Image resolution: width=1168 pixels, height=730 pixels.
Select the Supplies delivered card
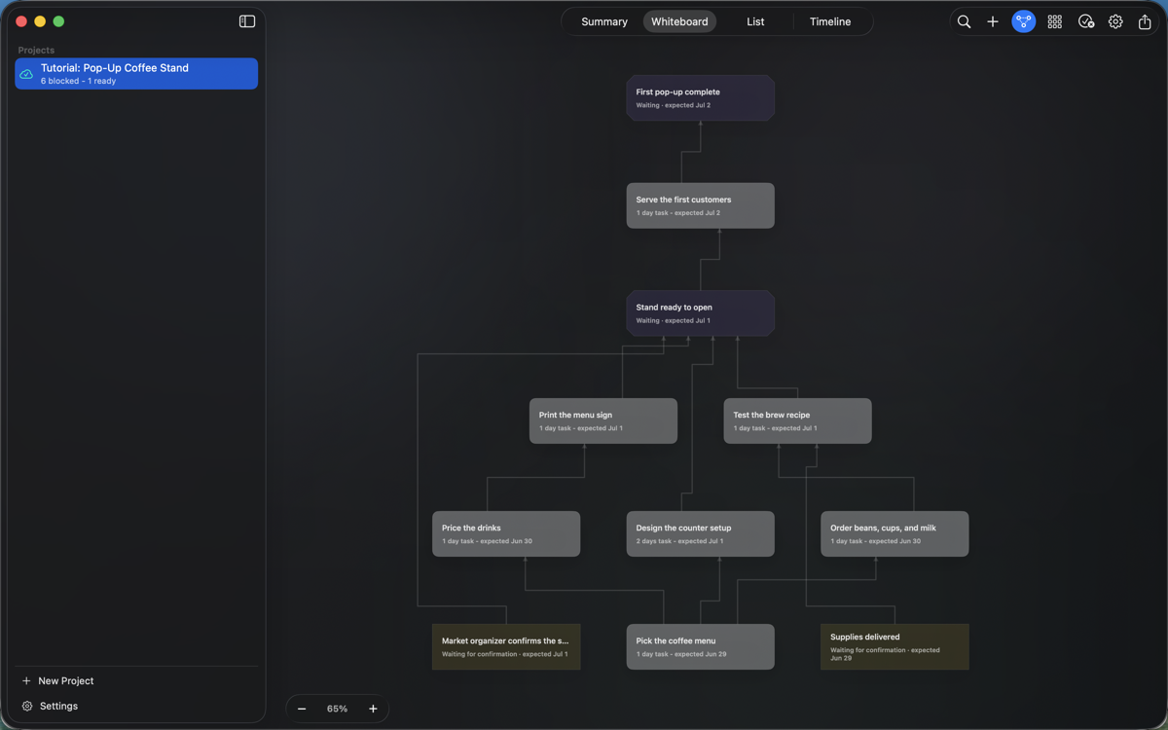pyautogui.click(x=894, y=646)
